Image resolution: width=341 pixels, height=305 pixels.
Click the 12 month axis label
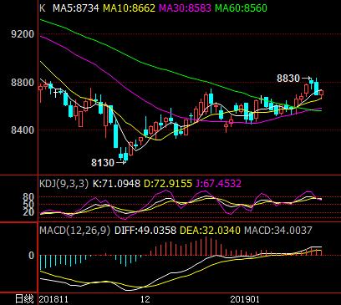coord(145,299)
